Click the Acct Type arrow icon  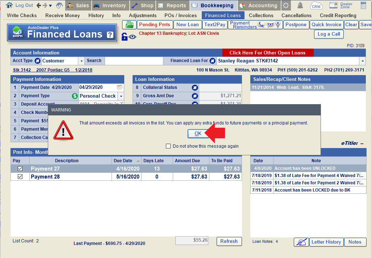[x=37, y=61]
